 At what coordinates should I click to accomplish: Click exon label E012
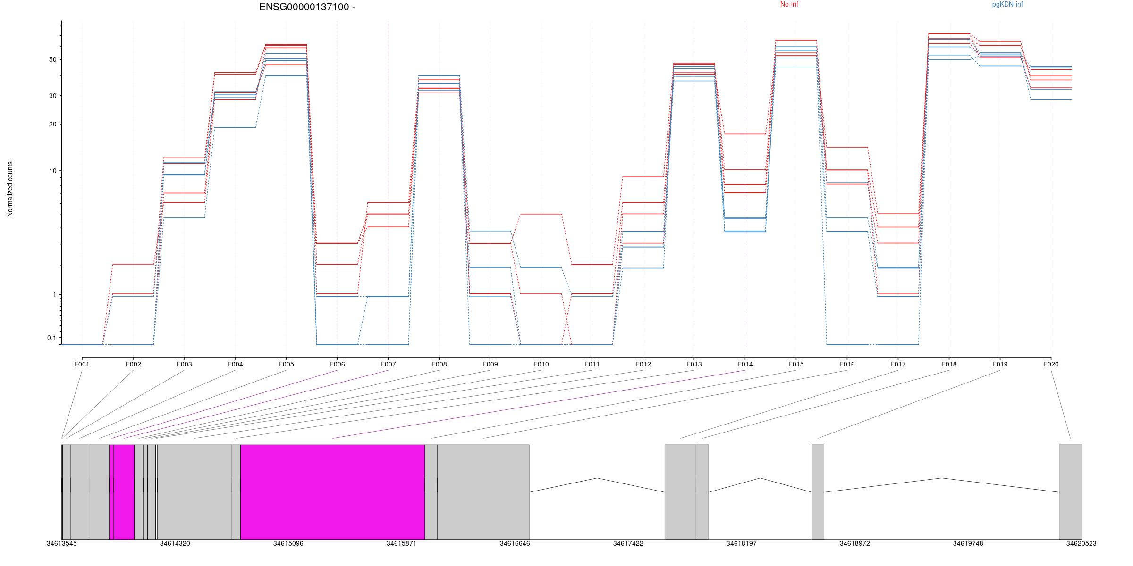click(x=643, y=364)
